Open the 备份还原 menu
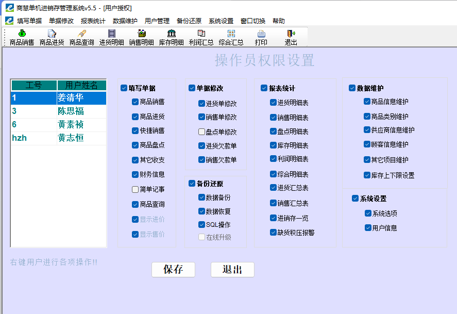The width and height of the screenshot is (457, 314). click(x=189, y=21)
